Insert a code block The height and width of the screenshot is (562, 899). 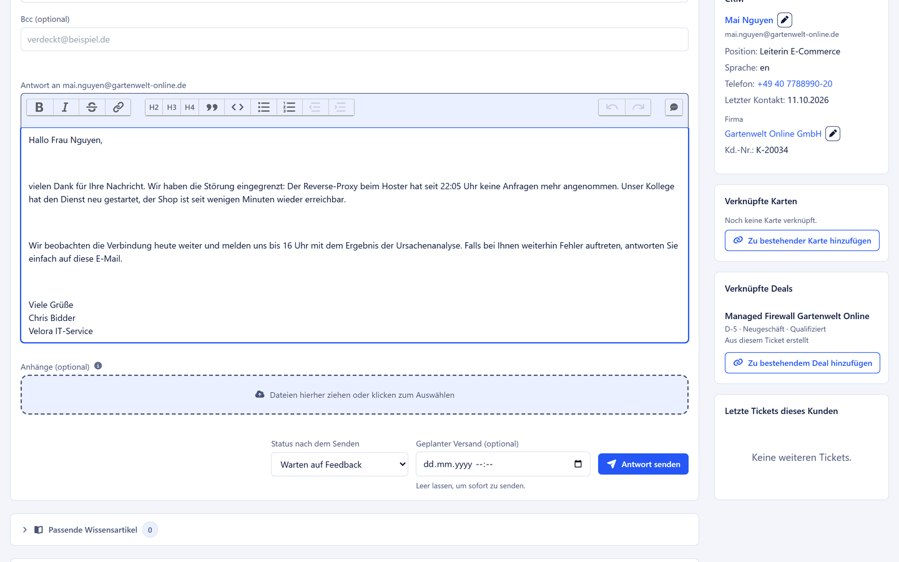238,107
